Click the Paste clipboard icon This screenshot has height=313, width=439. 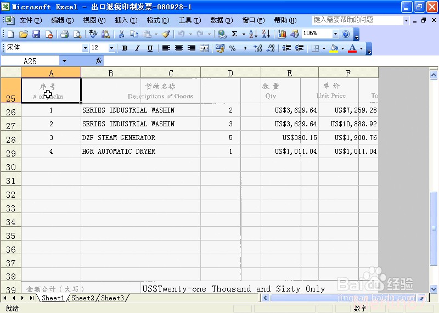pos(147,34)
